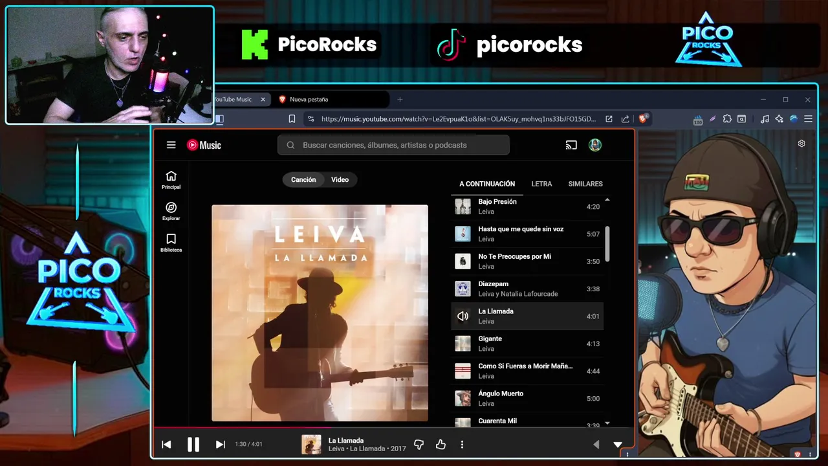Image resolution: width=828 pixels, height=466 pixels.
Task: Skip to the next track
Action: pos(220,445)
